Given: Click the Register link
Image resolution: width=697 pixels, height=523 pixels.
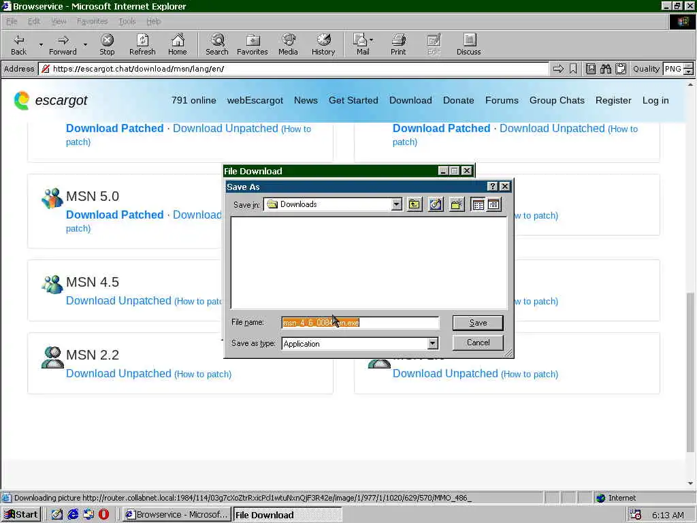Looking at the screenshot, I should coord(613,101).
